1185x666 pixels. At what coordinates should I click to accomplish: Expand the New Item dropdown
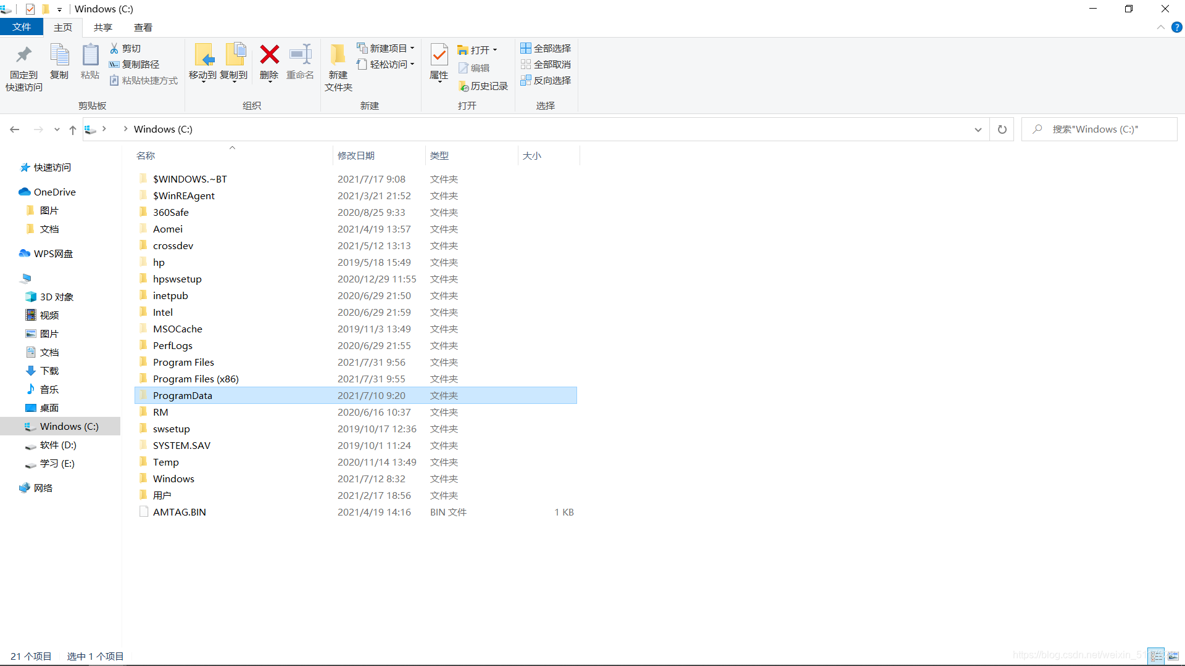click(412, 48)
